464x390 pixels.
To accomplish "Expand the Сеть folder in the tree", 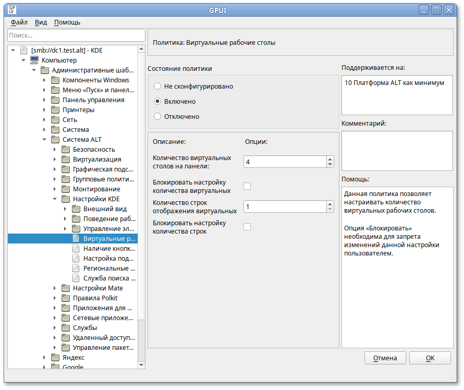I will [x=44, y=120].
